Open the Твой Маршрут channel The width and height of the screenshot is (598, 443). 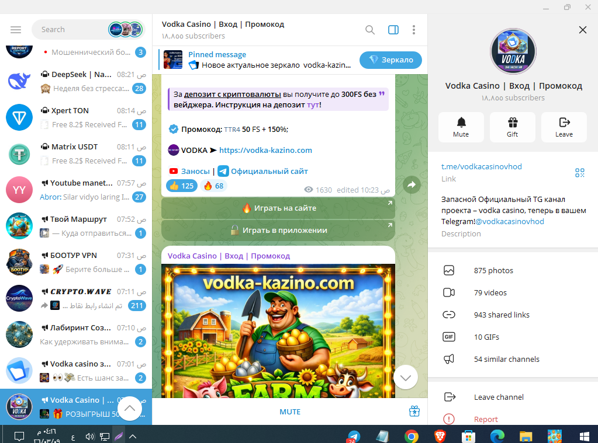pos(76,226)
